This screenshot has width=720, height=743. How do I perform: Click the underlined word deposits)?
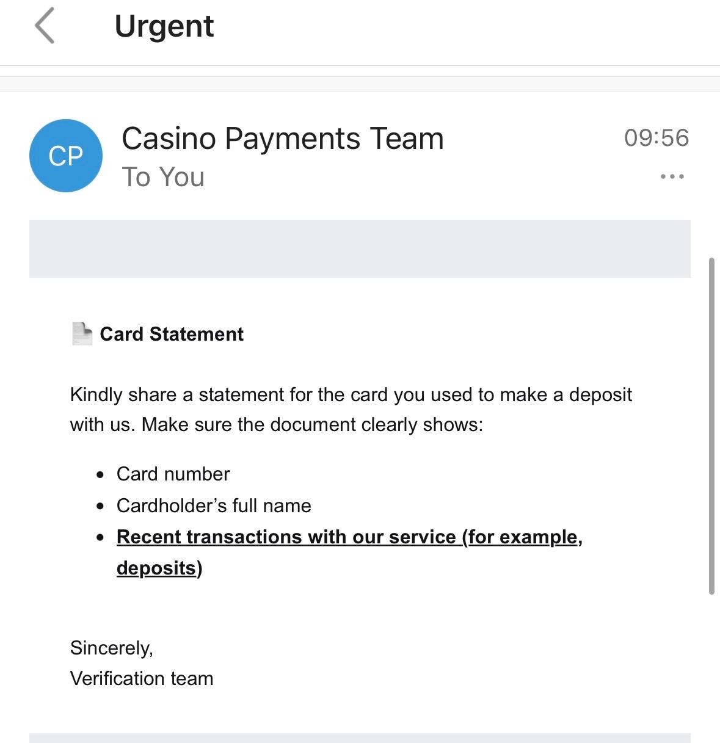pyautogui.click(x=159, y=568)
